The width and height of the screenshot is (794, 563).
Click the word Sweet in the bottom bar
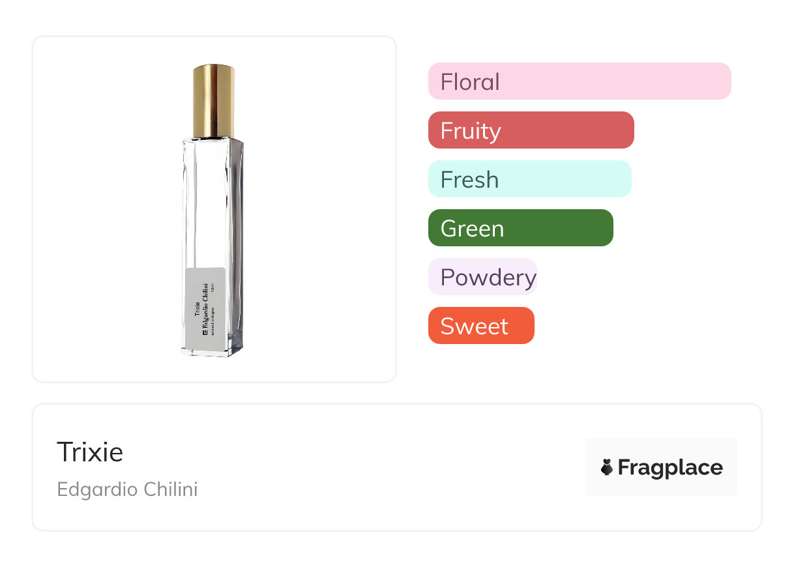[x=474, y=326]
